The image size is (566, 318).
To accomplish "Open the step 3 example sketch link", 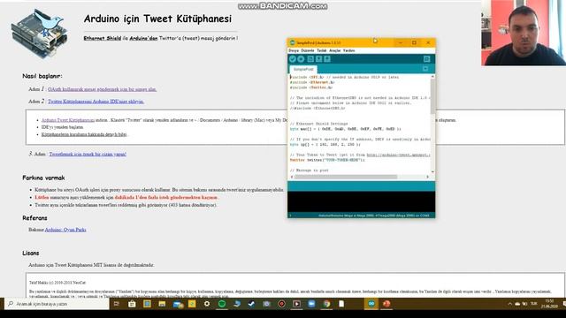I will pyautogui.click(x=88, y=154).
